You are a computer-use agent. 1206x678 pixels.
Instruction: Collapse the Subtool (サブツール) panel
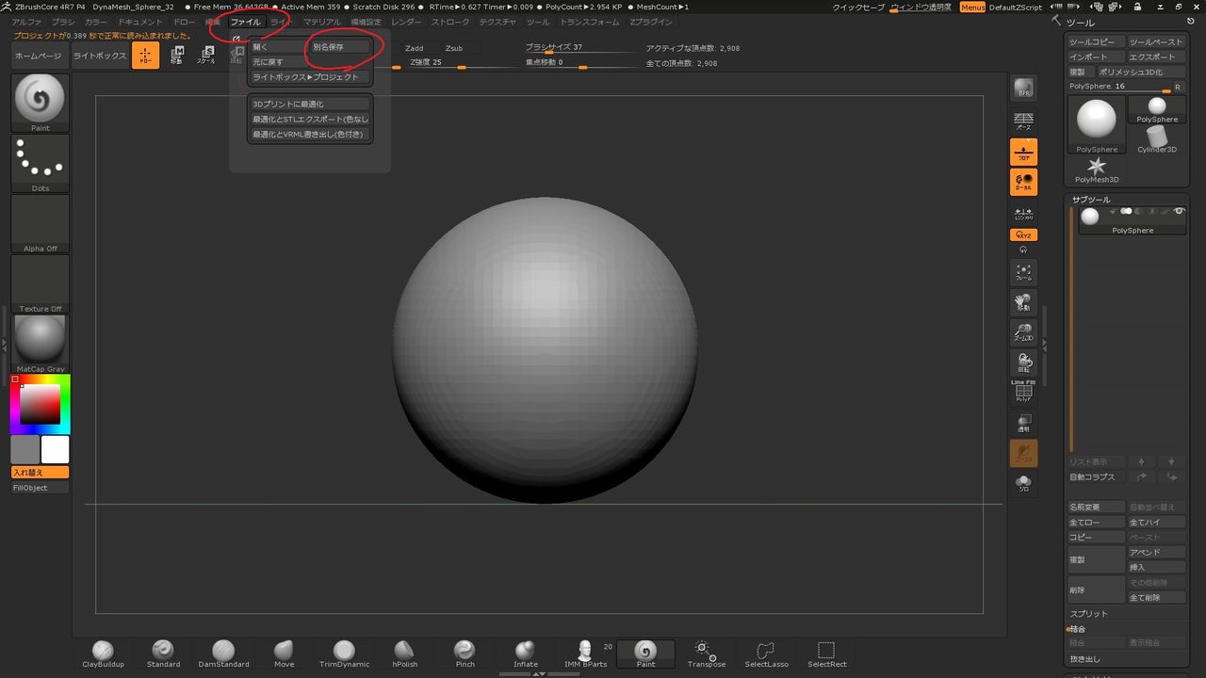[1091, 200]
